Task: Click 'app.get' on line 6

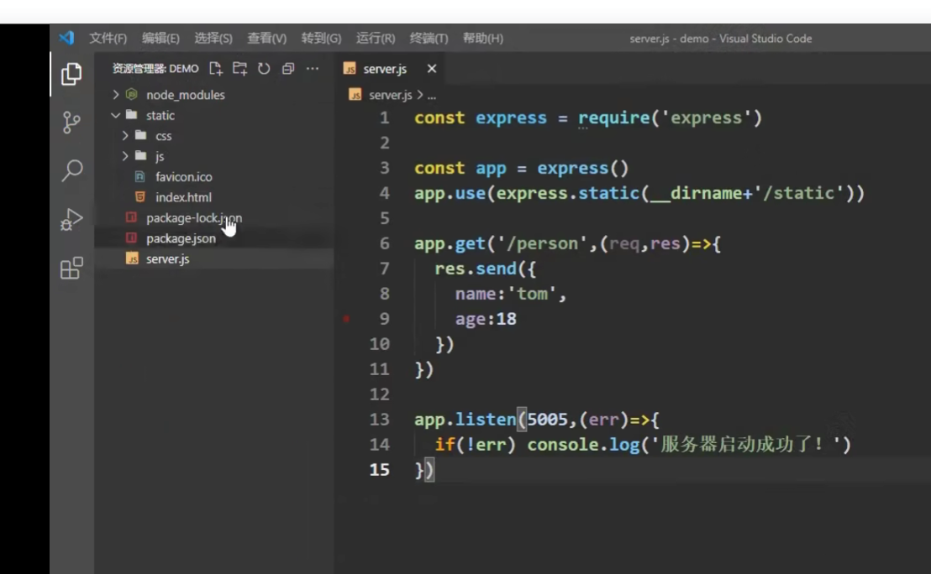Action: (450, 243)
